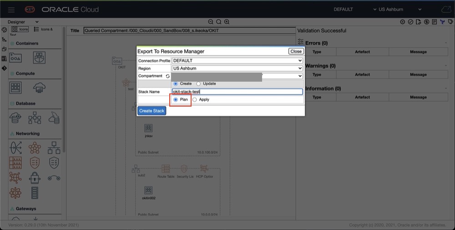Select the Update radio button
The width and height of the screenshot is (455, 230).
tap(198, 83)
